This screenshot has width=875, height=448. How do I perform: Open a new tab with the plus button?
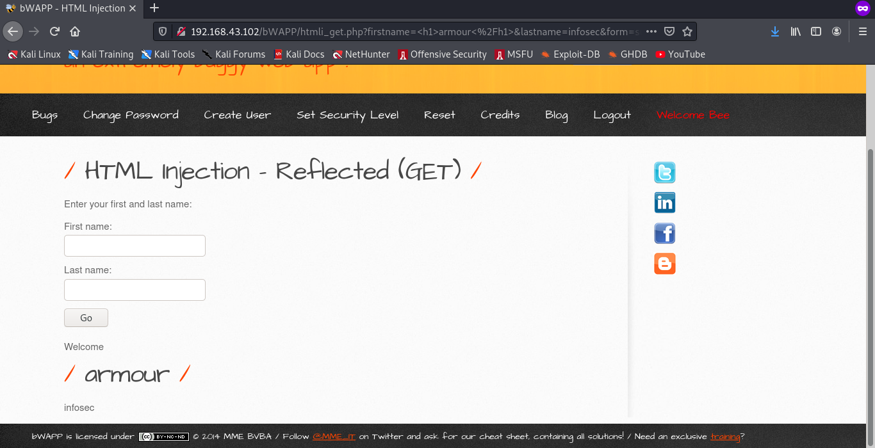tap(154, 8)
